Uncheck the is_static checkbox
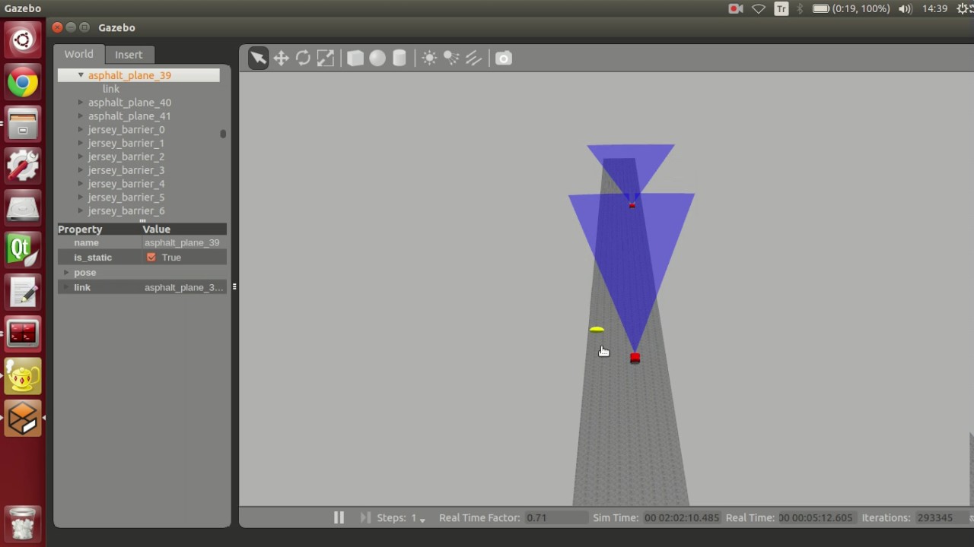974x547 pixels. 151,258
